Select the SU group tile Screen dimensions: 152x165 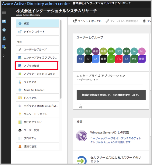tap(111, 59)
